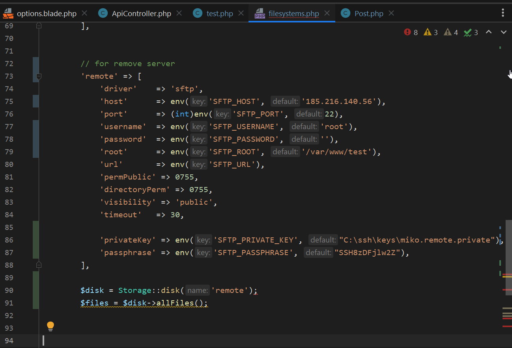The height and width of the screenshot is (348, 512).
Task: Click the 'remote' array key on line 73
Action: (99, 76)
